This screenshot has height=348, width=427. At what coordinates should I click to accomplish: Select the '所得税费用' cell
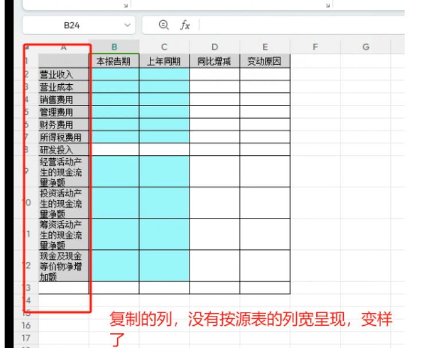[64, 137]
